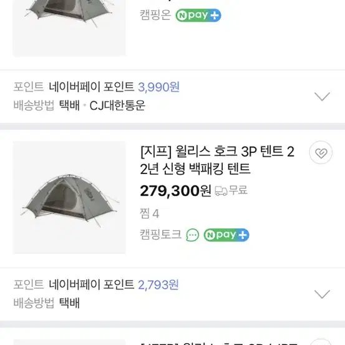This screenshot has width=345, height=345.
Task: Click the 택배 delivery method under 2,793원
Action: pos(69,303)
